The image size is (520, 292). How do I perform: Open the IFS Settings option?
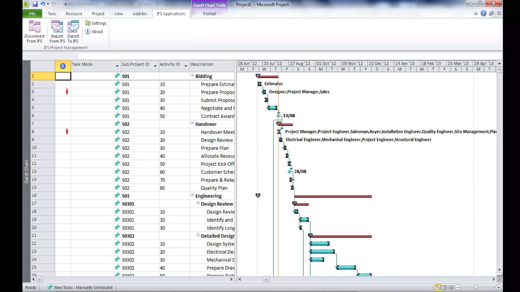point(96,23)
